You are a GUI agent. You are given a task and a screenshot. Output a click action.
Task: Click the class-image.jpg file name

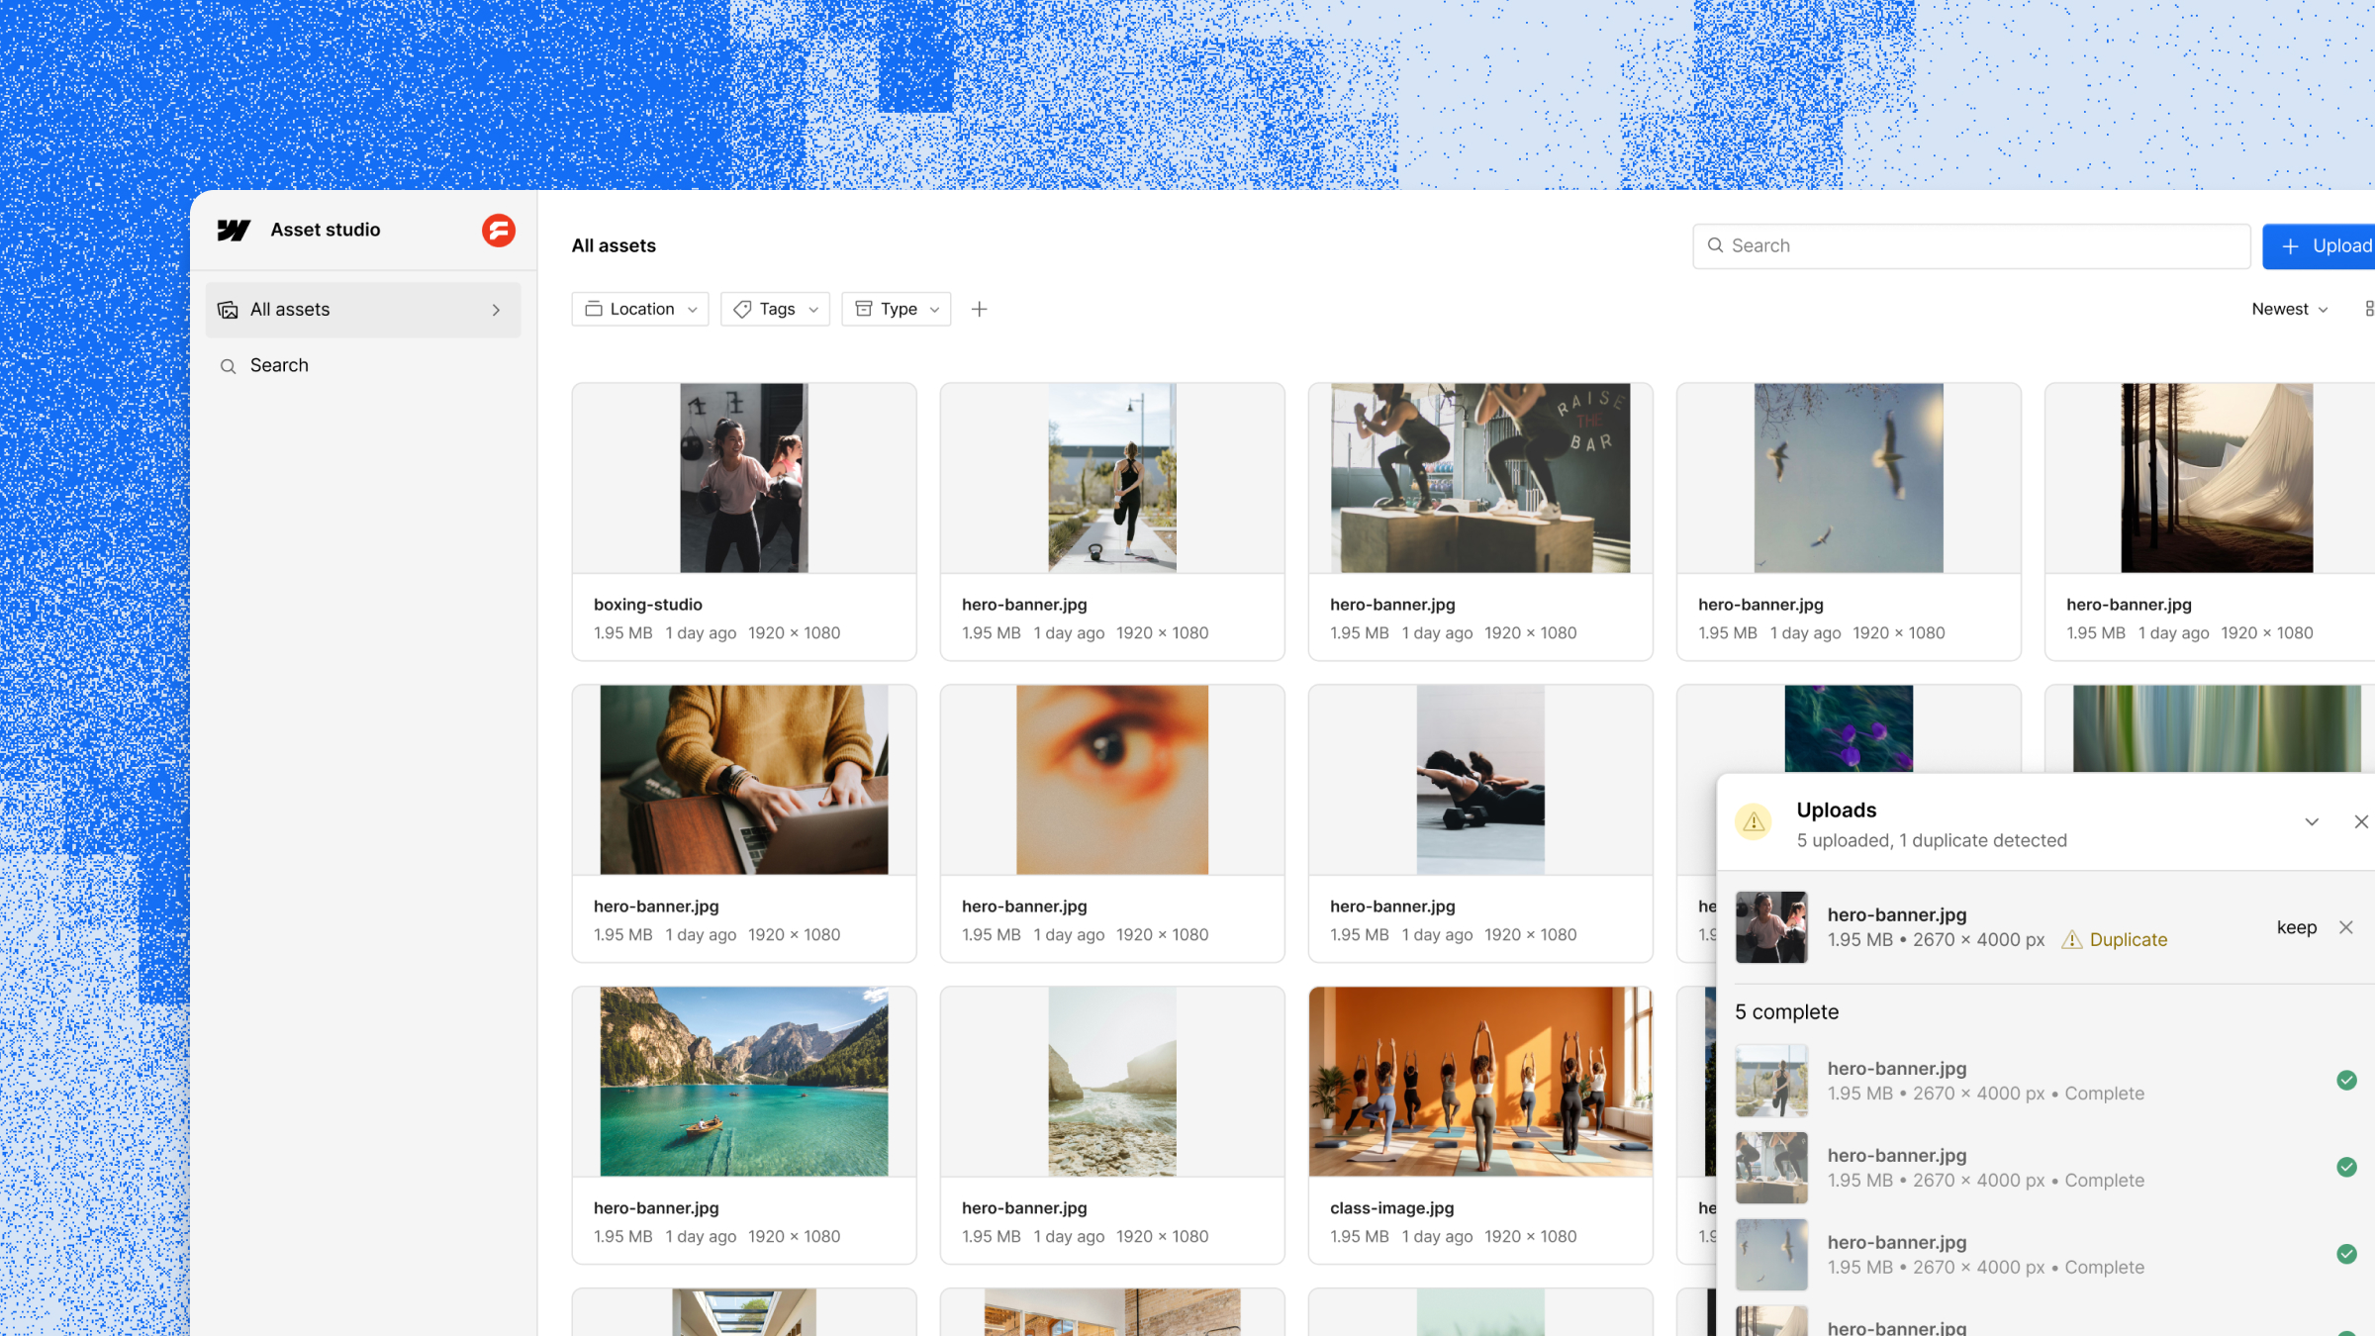tap(1391, 1208)
